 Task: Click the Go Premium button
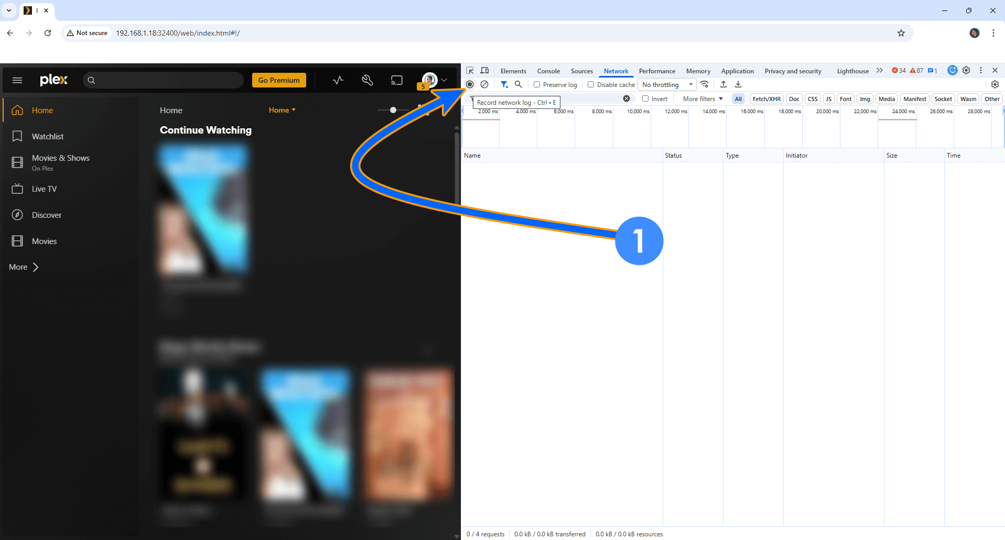(x=279, y=80)
